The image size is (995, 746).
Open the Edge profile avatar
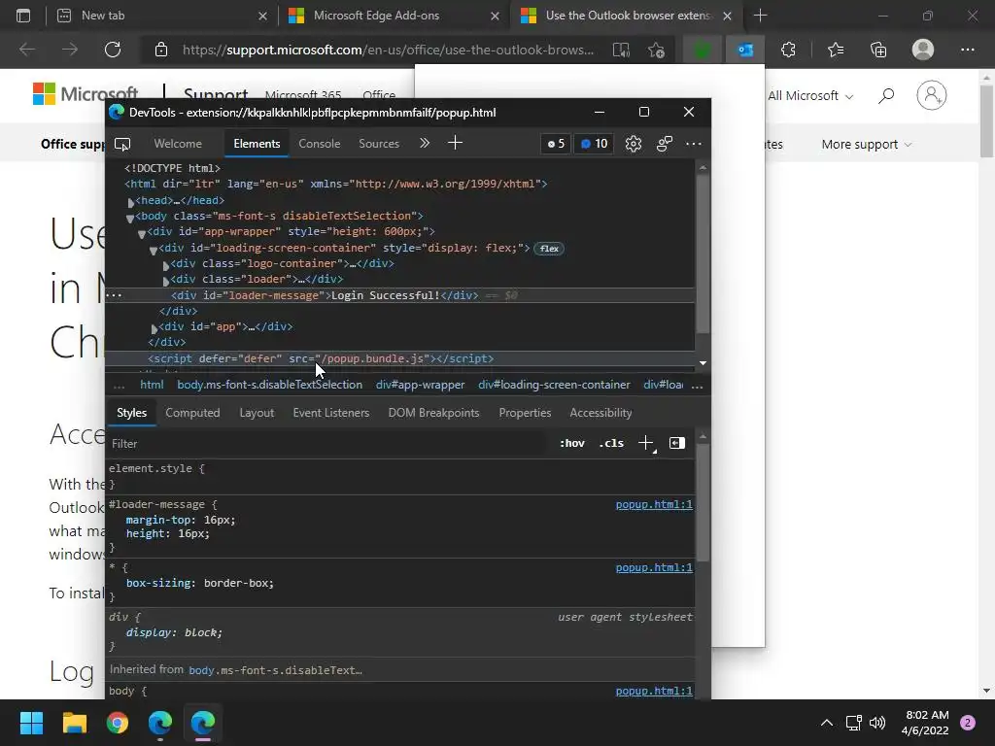[923, 50]
